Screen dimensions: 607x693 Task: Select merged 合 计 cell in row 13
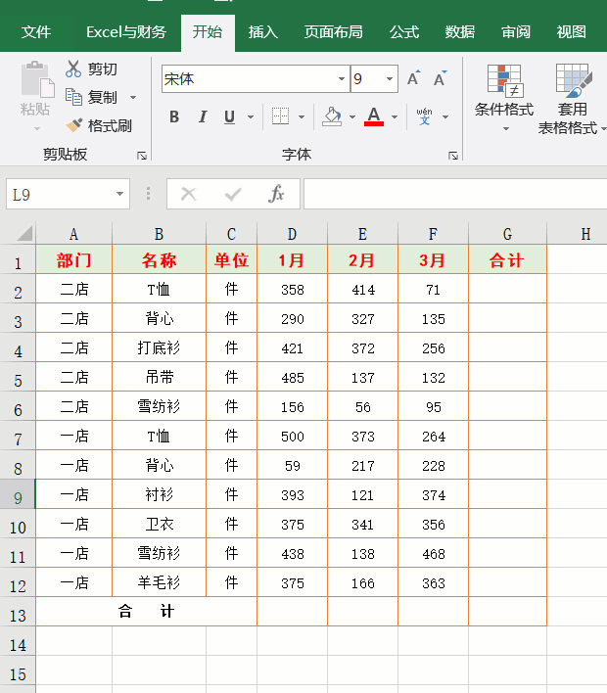coord(146,612)
